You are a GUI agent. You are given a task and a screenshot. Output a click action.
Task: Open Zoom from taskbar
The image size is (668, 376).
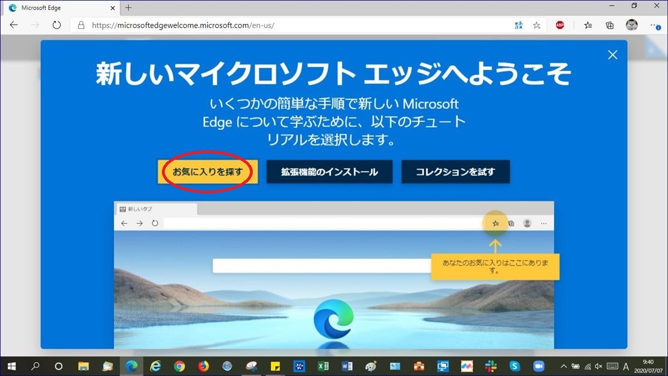538,366
